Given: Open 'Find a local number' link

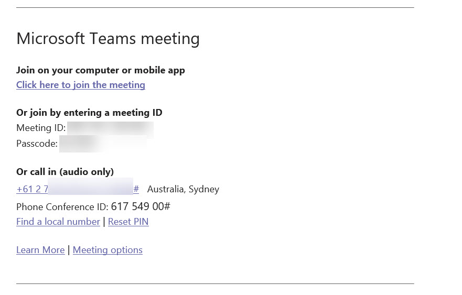Looking at the screenshot, I should point(58,222).
